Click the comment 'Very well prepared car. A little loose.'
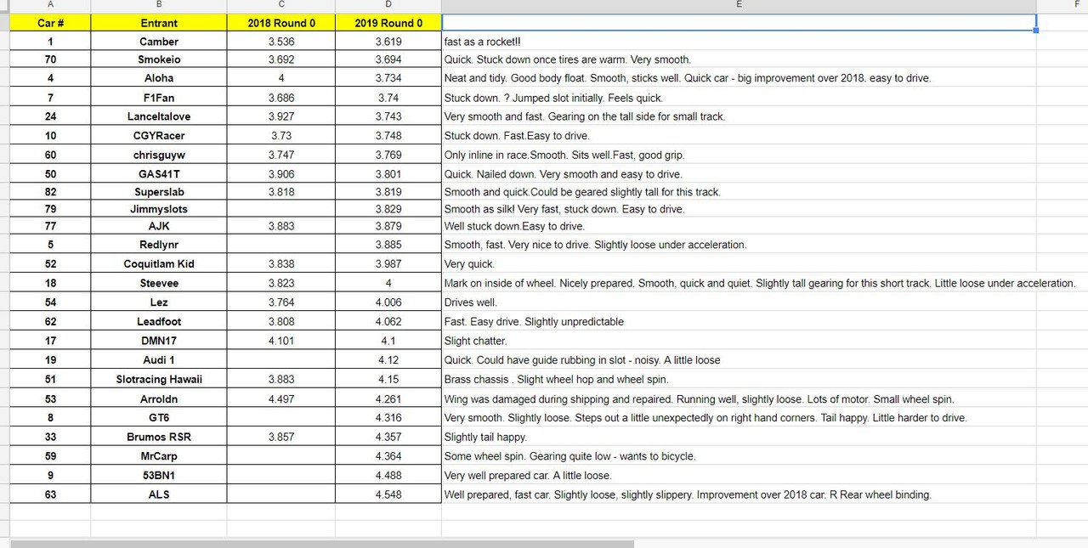This screenshot has height=548, width=1088. [x=528, y=476]
